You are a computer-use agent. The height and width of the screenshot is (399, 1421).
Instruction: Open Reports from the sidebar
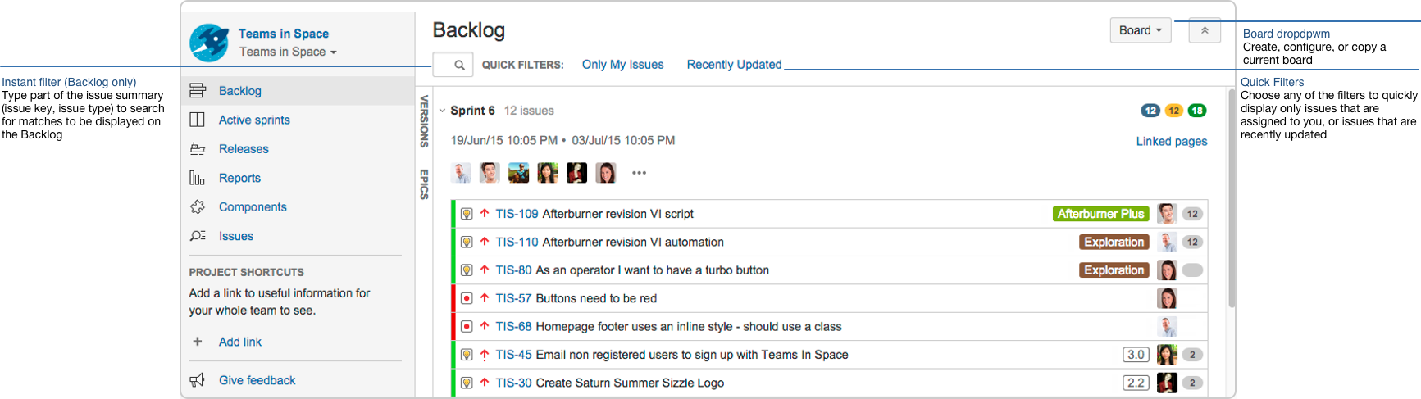239,178
